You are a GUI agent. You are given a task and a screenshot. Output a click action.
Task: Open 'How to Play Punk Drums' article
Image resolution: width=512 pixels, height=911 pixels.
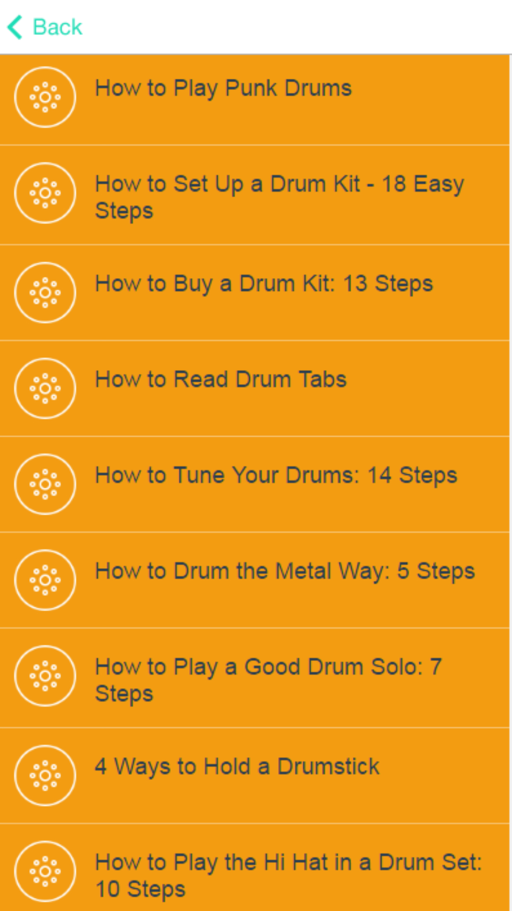pos(223,88)
